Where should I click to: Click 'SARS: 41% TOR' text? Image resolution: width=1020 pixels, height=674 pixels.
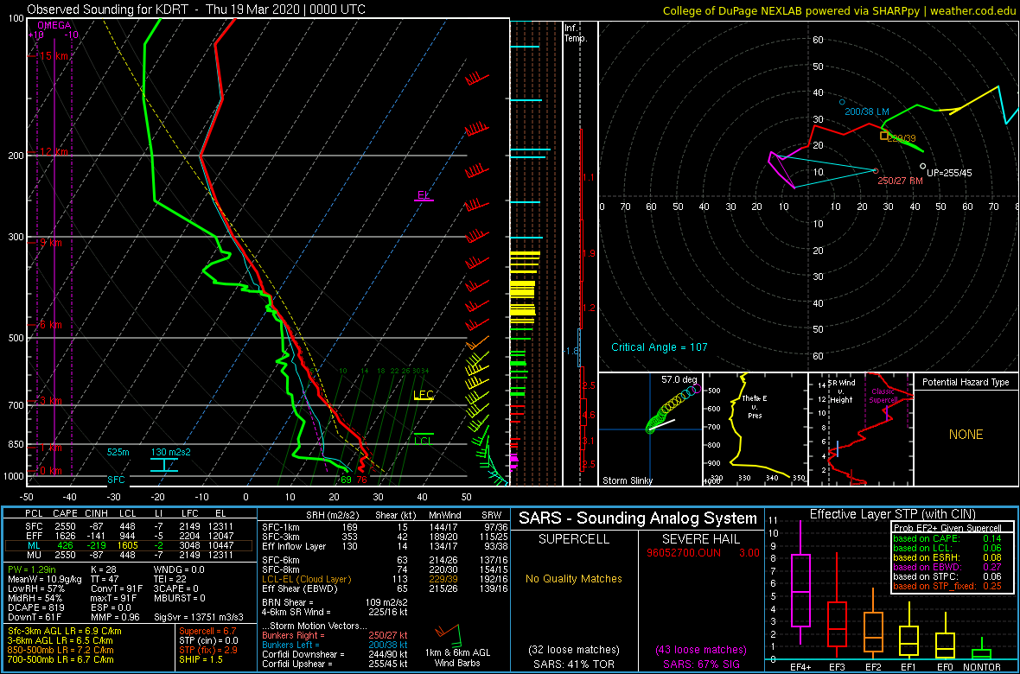click(575, 663)
